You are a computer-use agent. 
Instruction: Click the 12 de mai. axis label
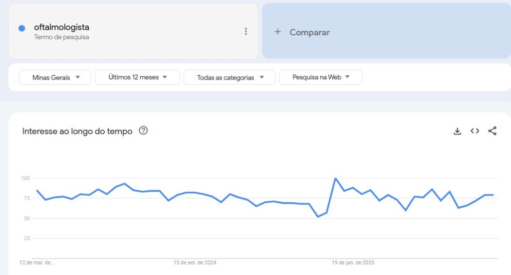click(36, 263)
